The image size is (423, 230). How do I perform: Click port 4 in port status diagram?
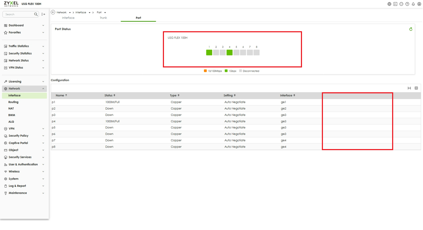point(229,53)
